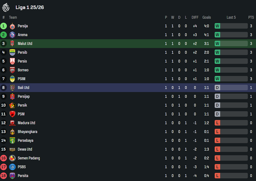256x181 pixels.
Task: Click Persija's green W result badge
Action: click(x=217, y=26)
